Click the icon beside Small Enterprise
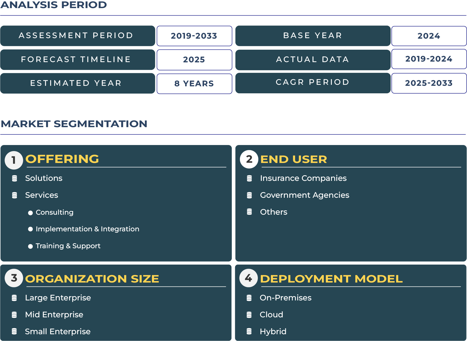Screen dimensions: 467x341 [14, 331]
